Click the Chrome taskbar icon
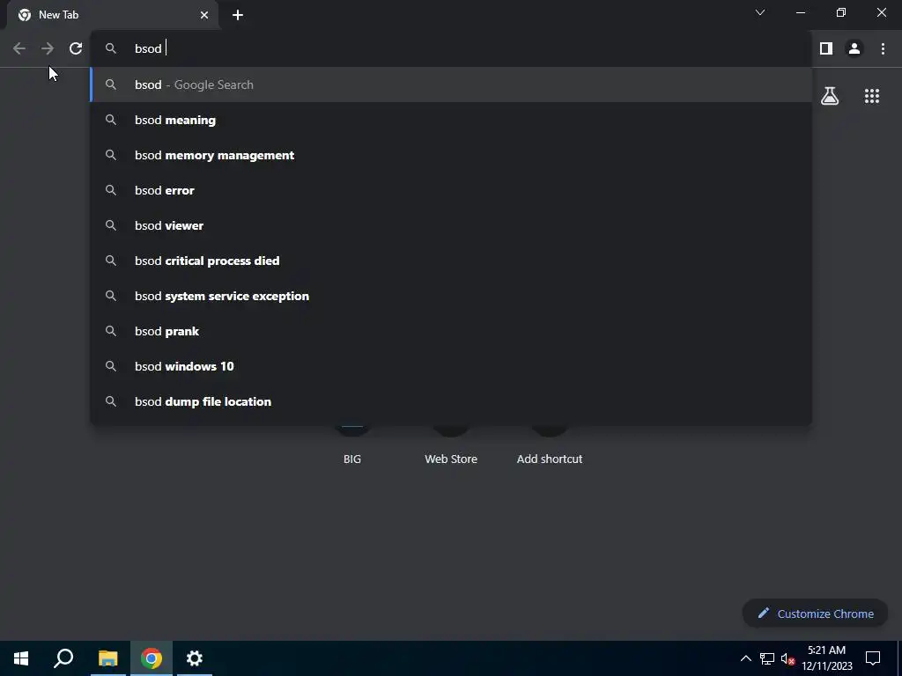This screenshot has width=902, height=676. coord(152,658)
